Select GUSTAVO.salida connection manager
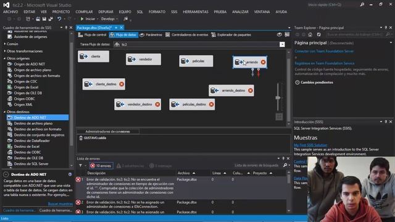This screenshot has width=395, height=222. [x=93, y=138]
